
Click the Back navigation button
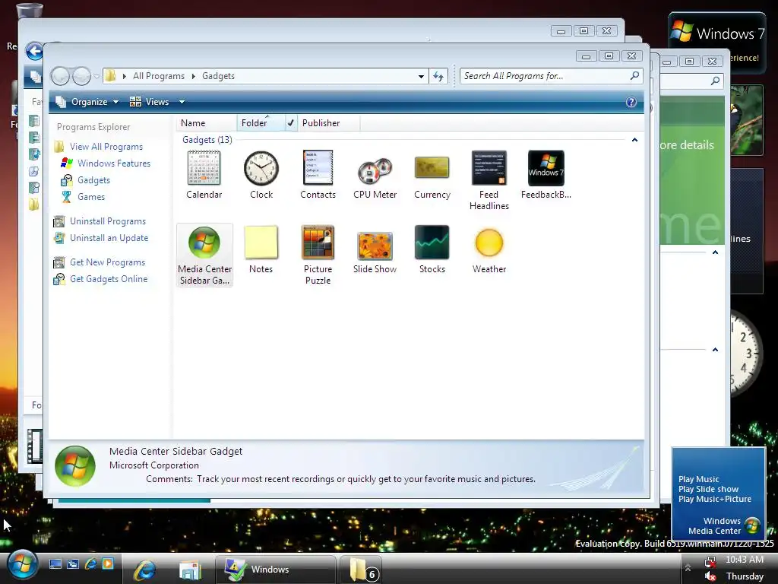pyautogui.click(x=60, y=76)
